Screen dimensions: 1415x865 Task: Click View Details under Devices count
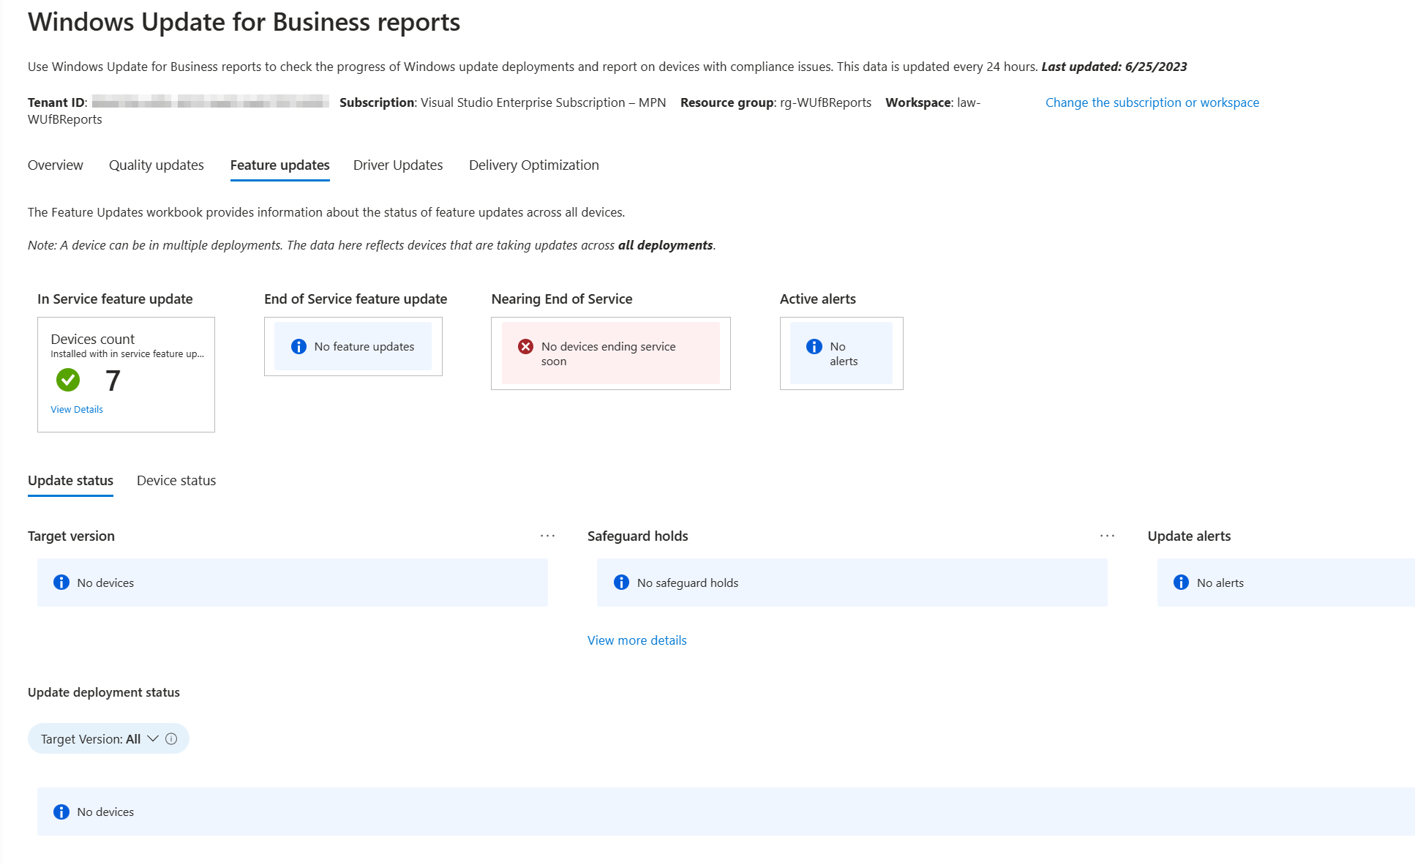click(x=76, y=409)
